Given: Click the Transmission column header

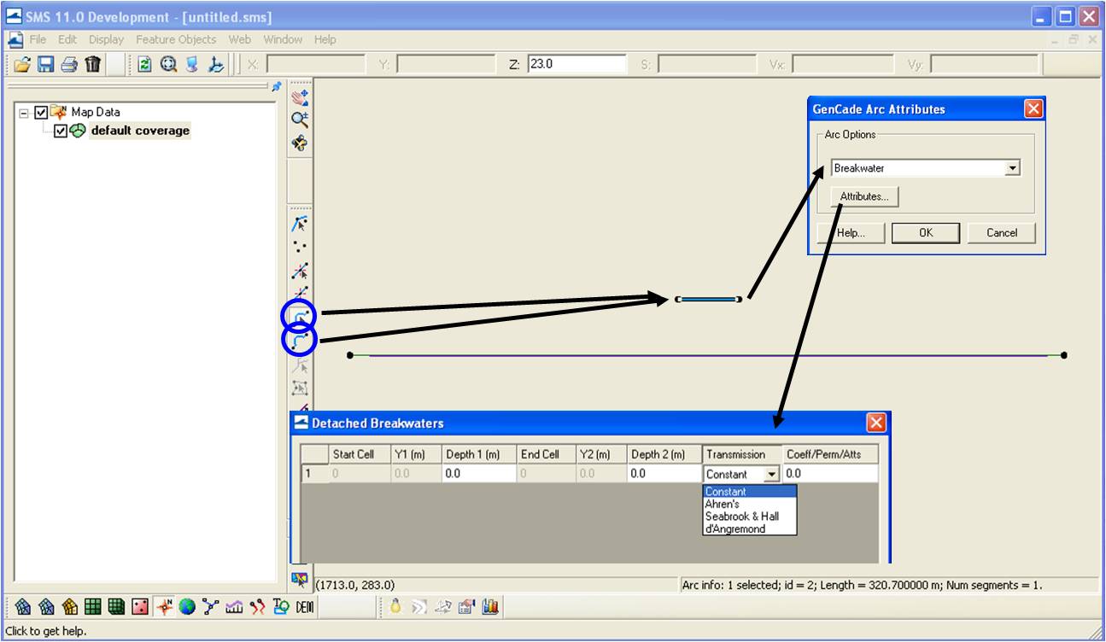Looking at the screenshot, I should pyautogui.click(x=742, y=454).
